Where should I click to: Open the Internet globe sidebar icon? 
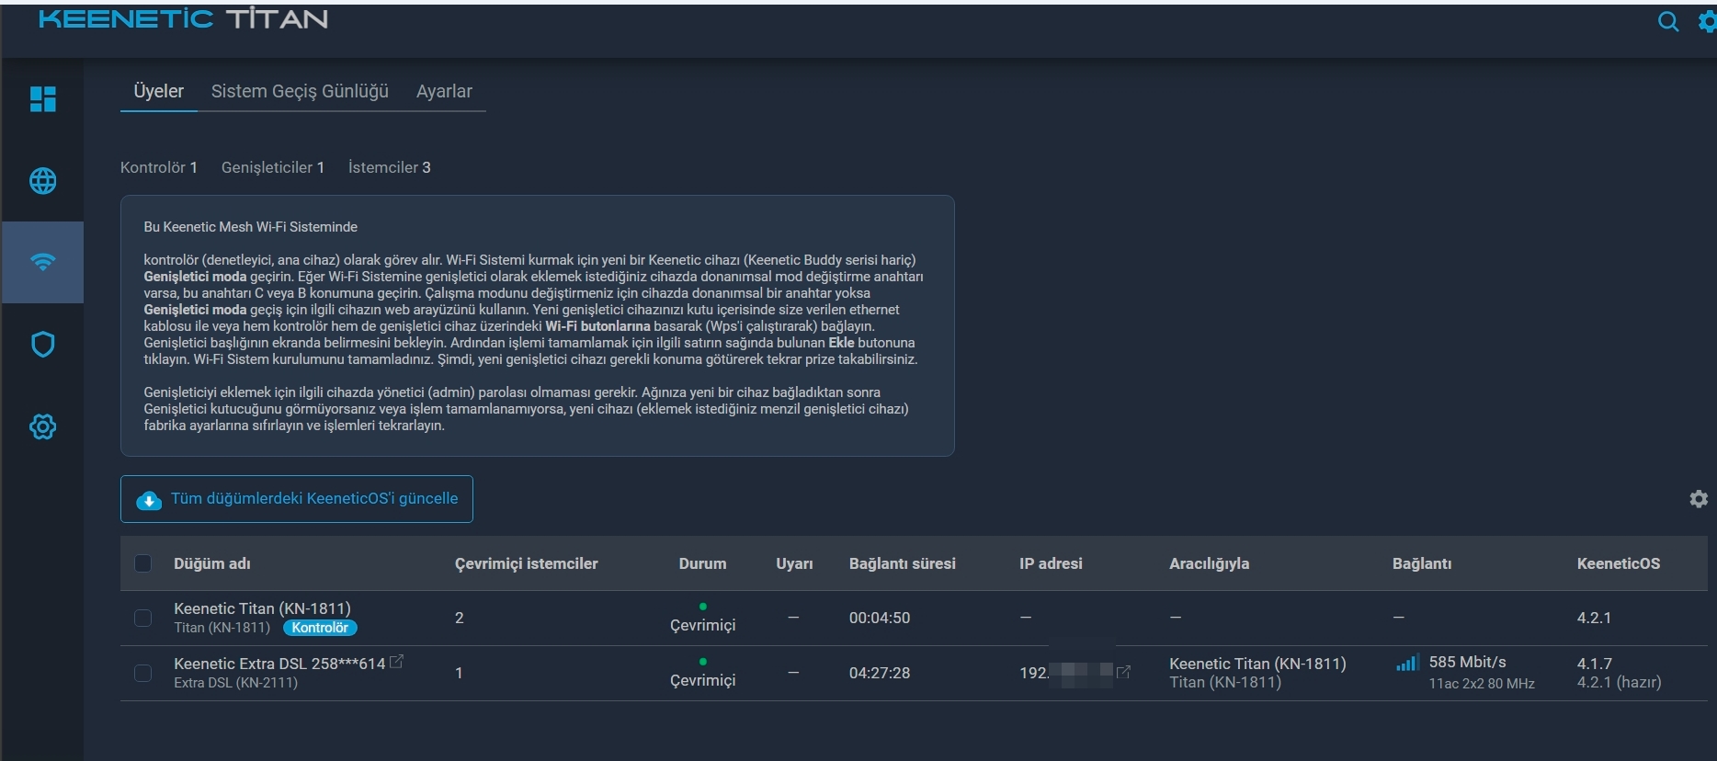tap(43, 181)
